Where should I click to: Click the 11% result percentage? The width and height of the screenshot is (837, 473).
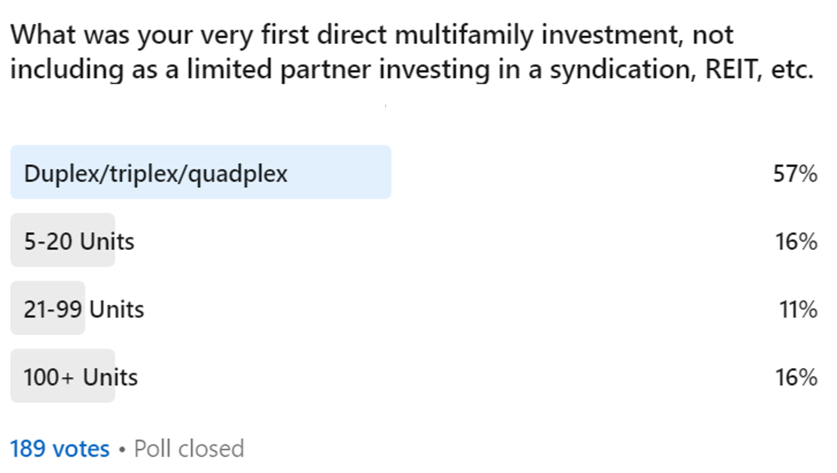click(x=798, y=309)
